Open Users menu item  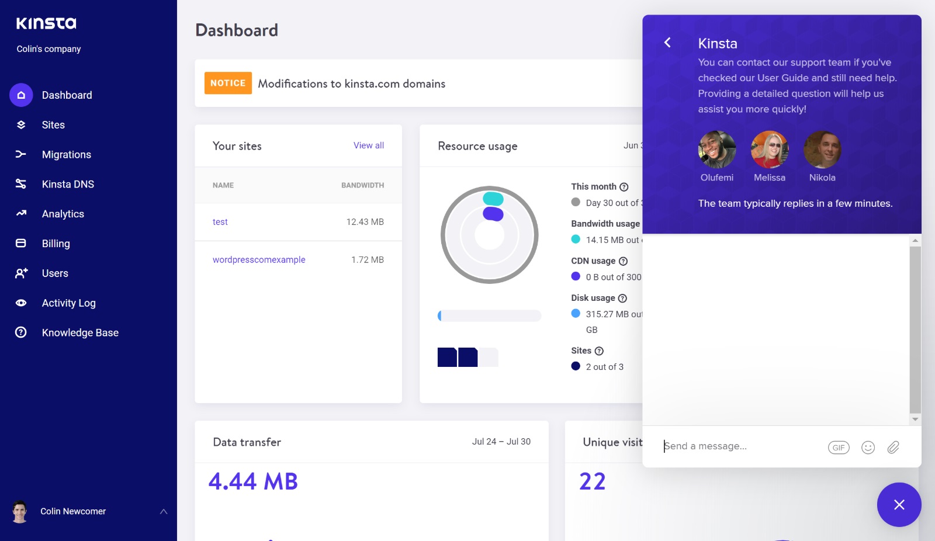(55, 273)
